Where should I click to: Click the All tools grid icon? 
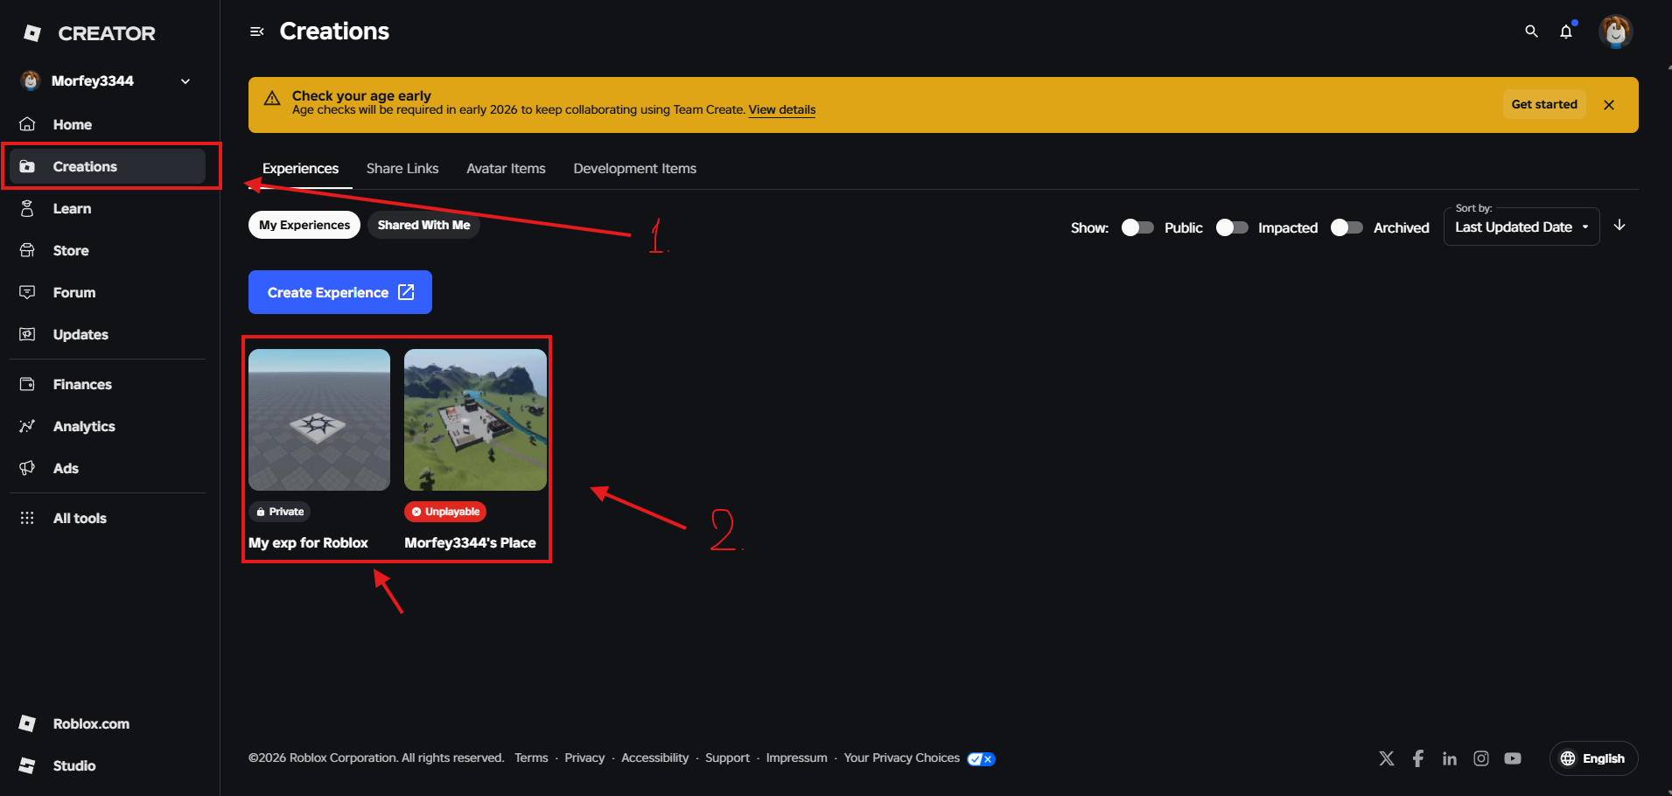28,518
